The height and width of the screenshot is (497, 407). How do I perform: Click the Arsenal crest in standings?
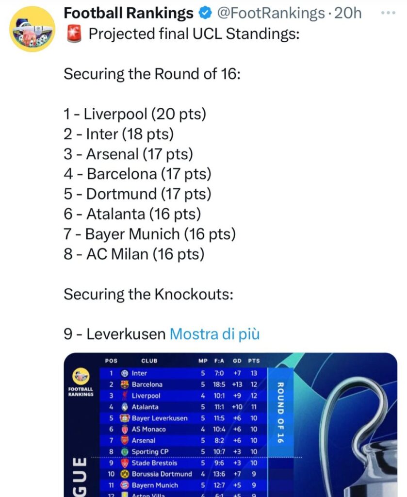(124, 440)
